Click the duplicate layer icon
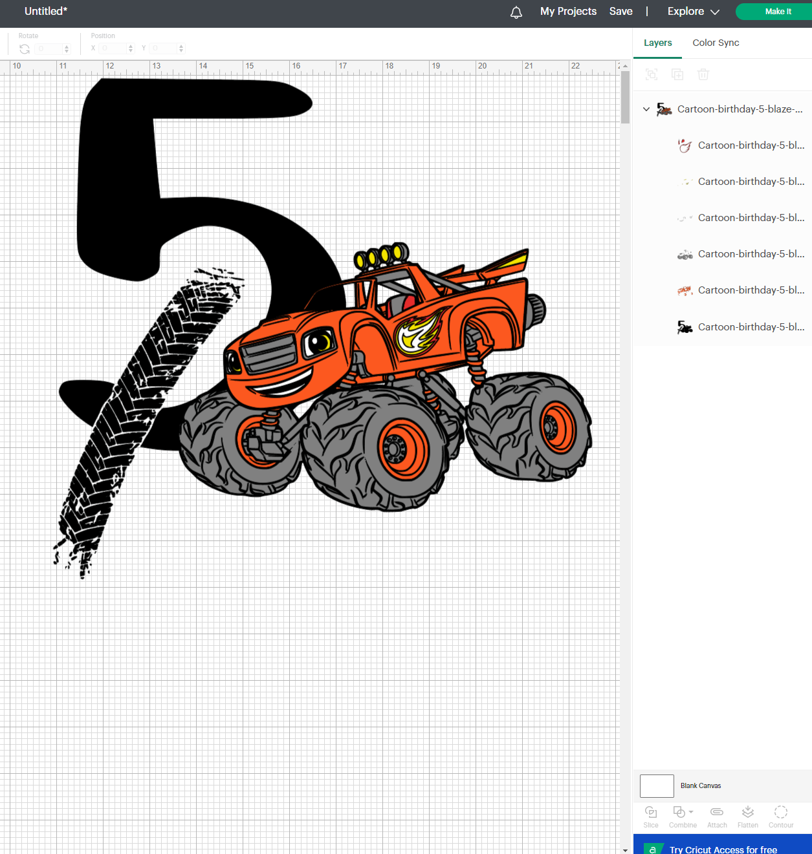This screenshot has width=812, height=854. [677, 74]
